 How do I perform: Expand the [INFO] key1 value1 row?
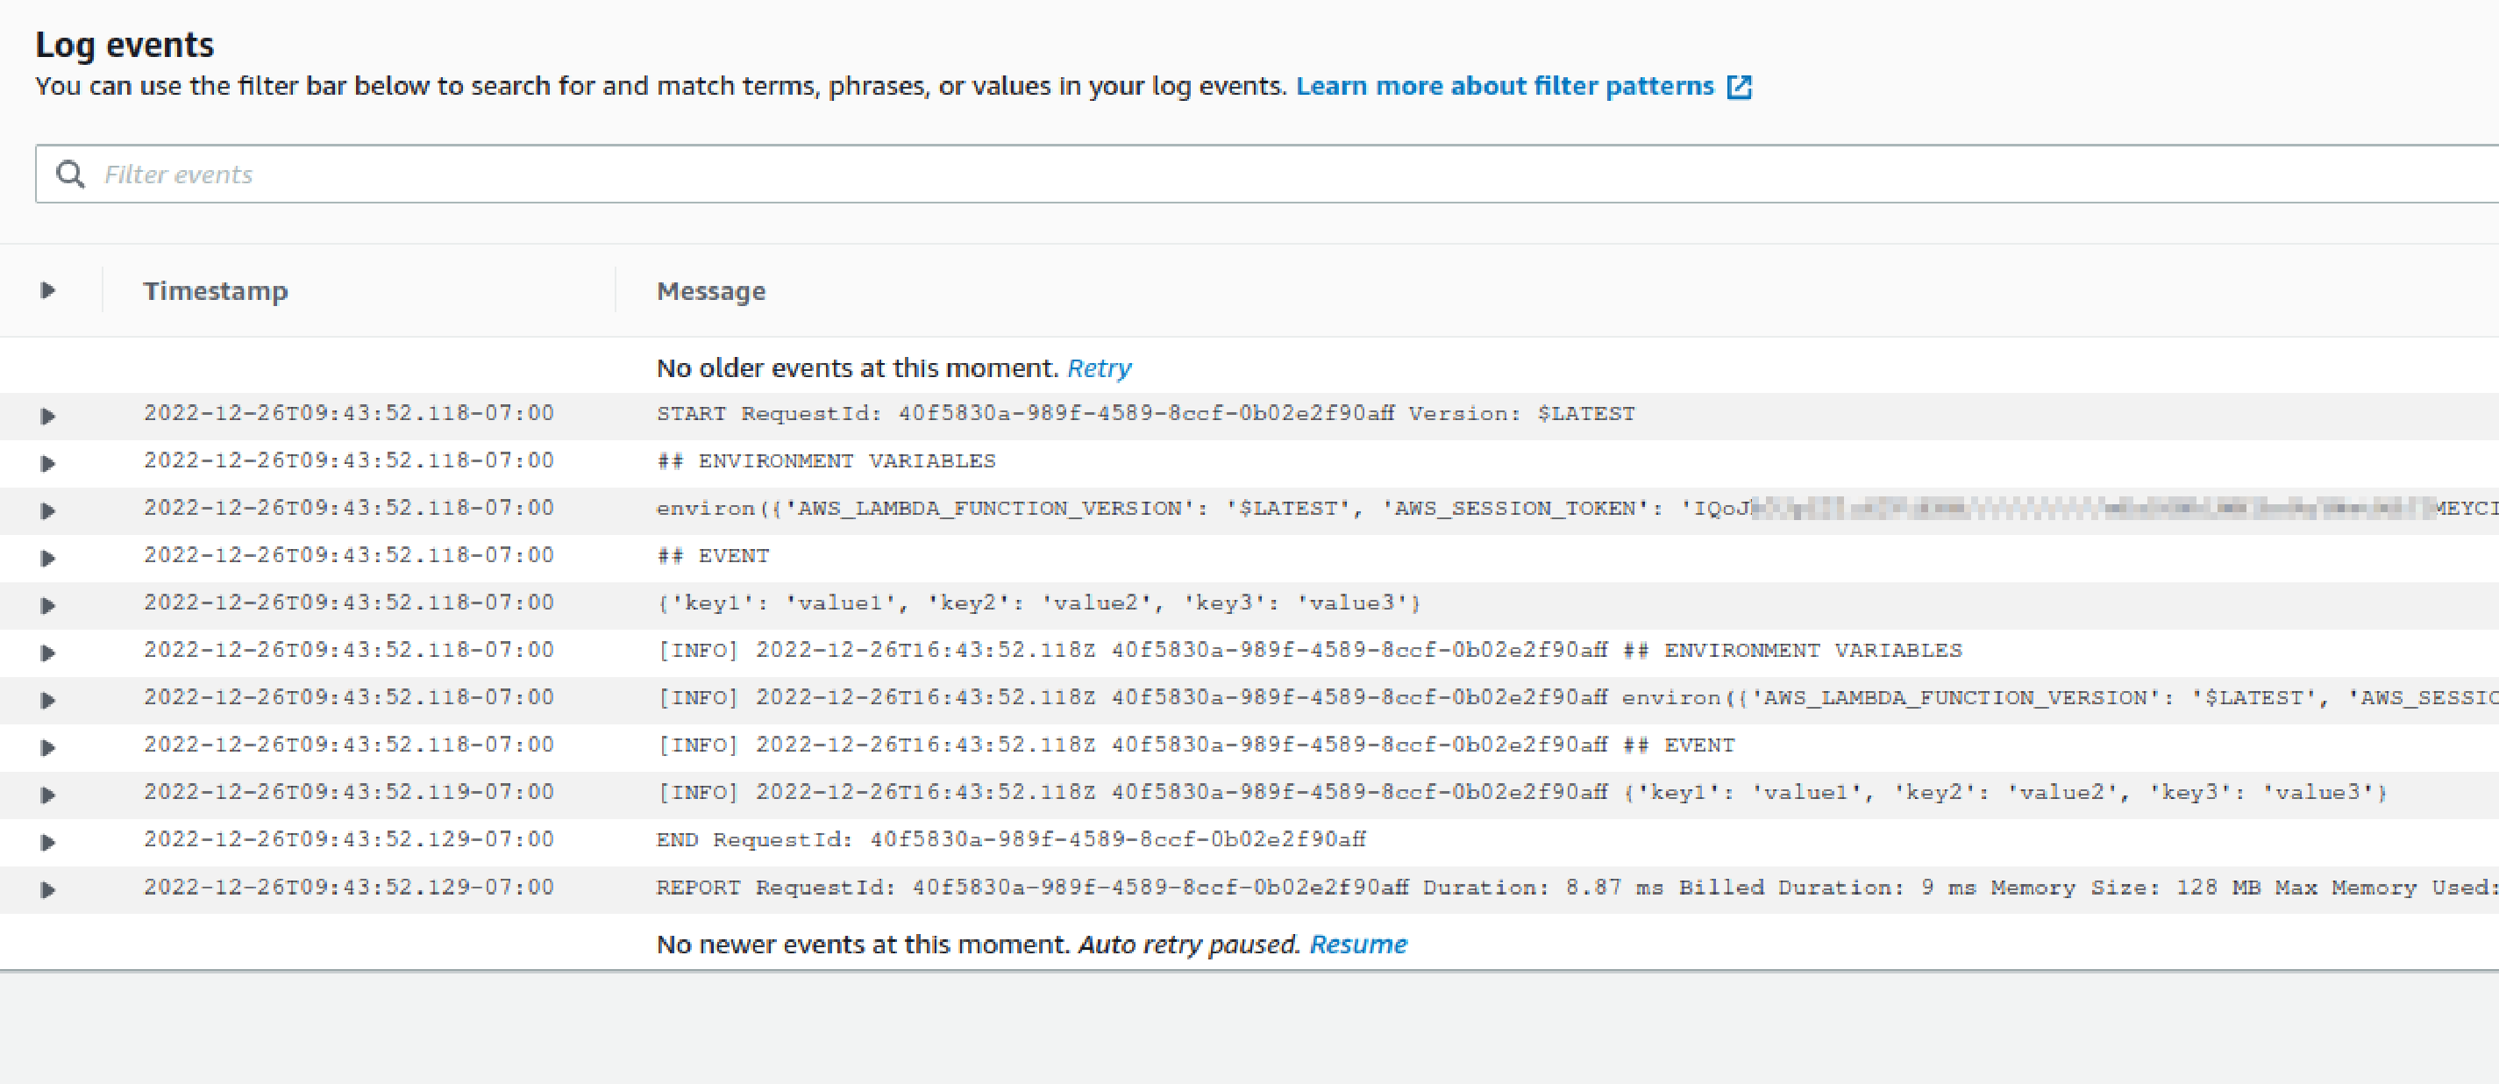(47, 795)
